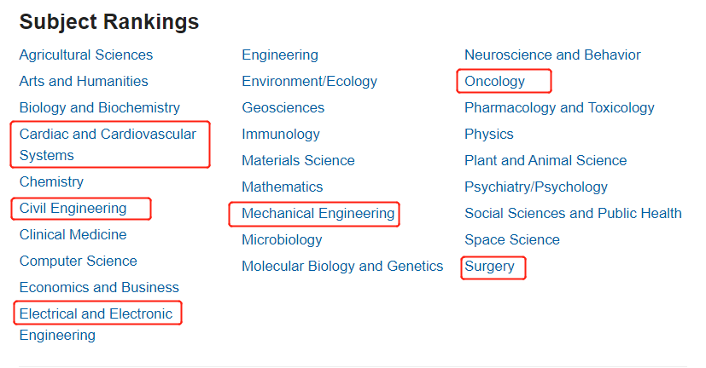Screen dimensions: 706x368
Task: Click the Chemistry subject link
Action: 51,182
